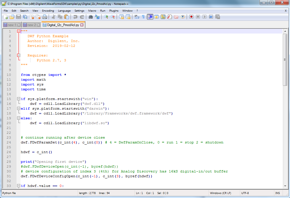Image resolution: width=290 pixels, height=198 pixels.
Task: Toggle the INS insert mode indicator
Action: click(277, 193)
